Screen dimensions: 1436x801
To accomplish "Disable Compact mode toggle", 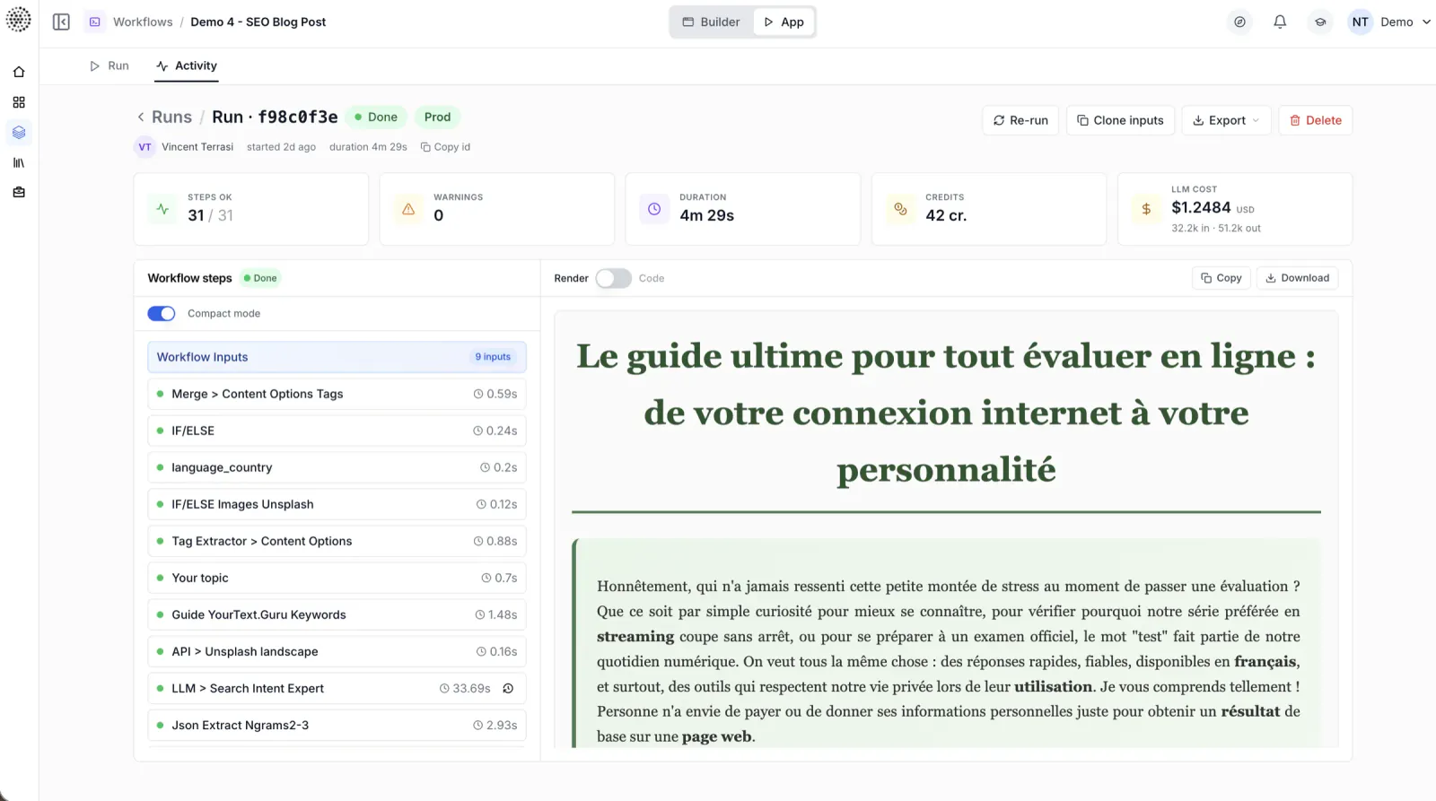I will pos(162,313).
